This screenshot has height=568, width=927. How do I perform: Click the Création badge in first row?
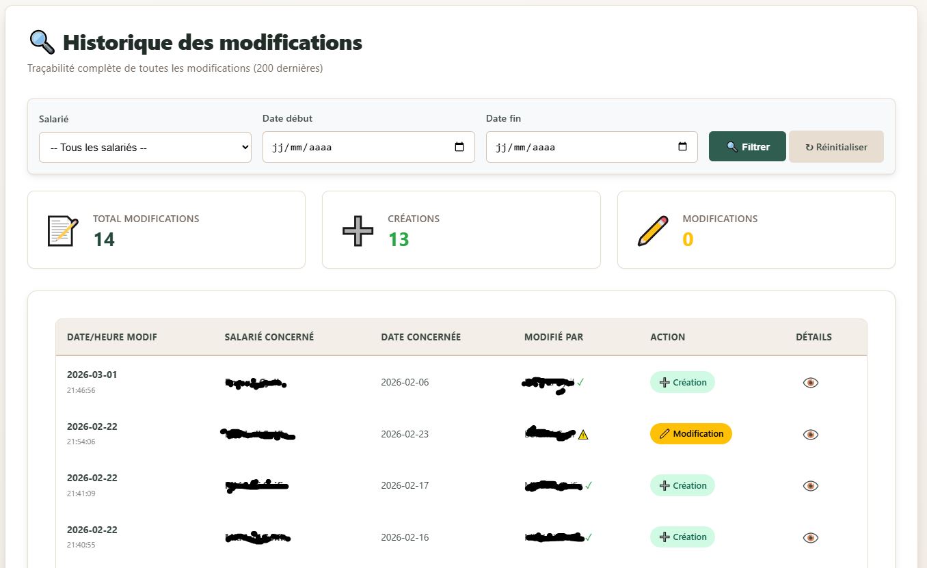[x=682, y=383]
